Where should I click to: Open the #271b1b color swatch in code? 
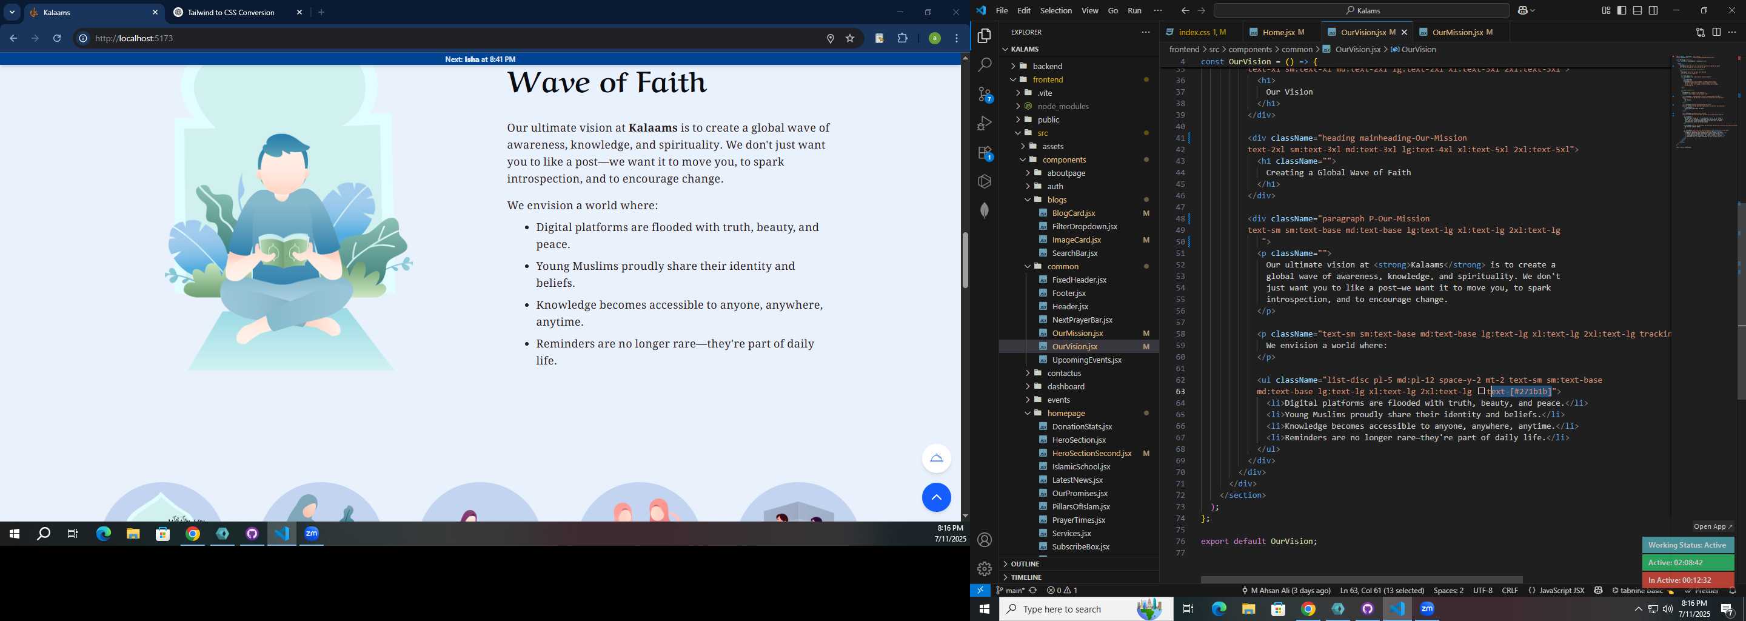point(1481,391)
